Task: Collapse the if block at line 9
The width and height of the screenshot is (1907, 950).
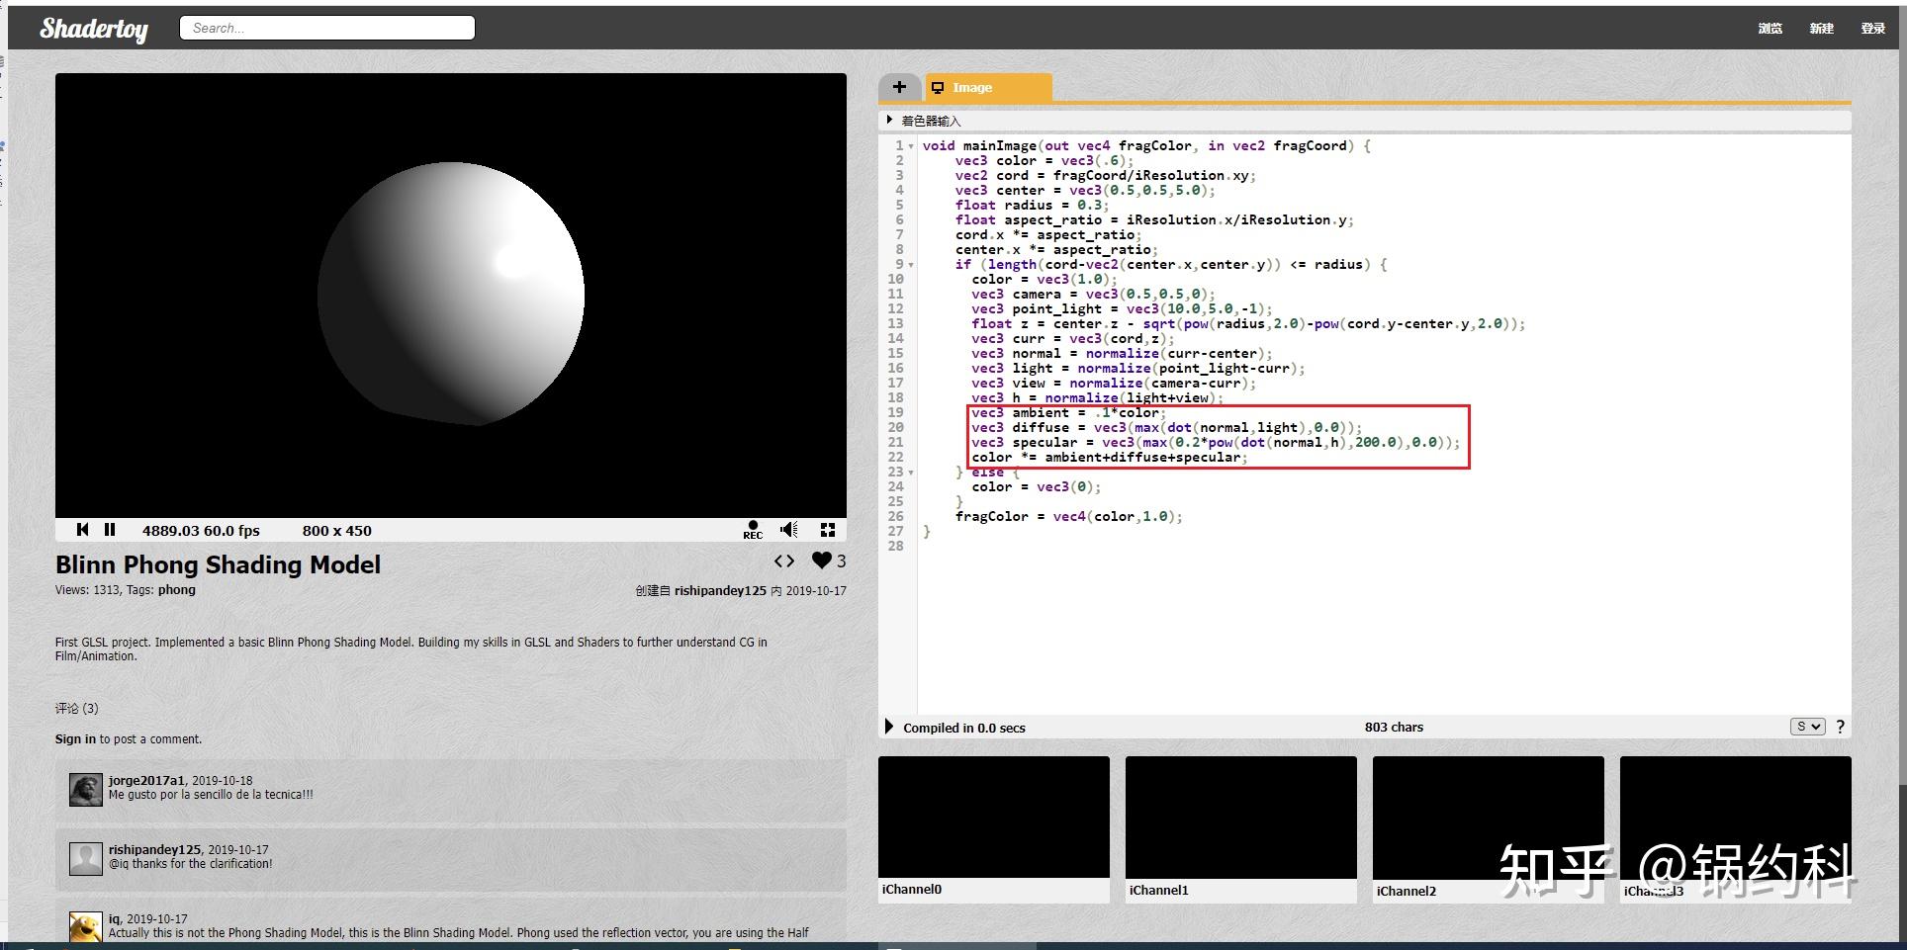Action: [x=911, y=265]
